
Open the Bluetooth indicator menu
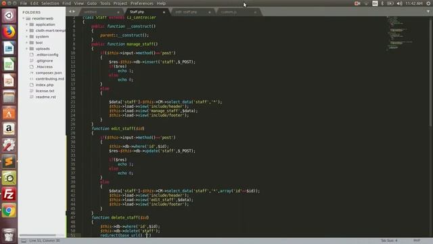[382, 3]
